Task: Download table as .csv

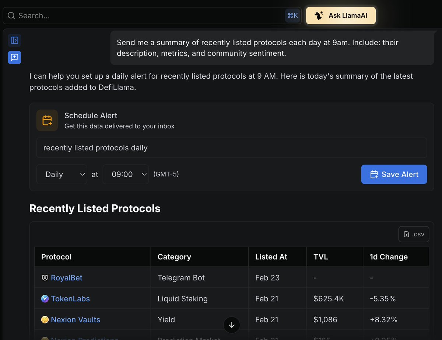Action: click(414, 234)
